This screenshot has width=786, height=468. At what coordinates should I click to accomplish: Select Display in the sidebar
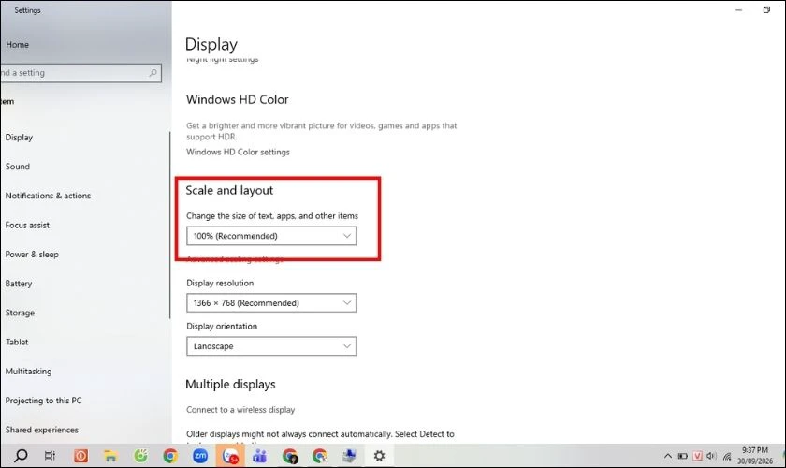pyautogui.click(x=19, y=137)
